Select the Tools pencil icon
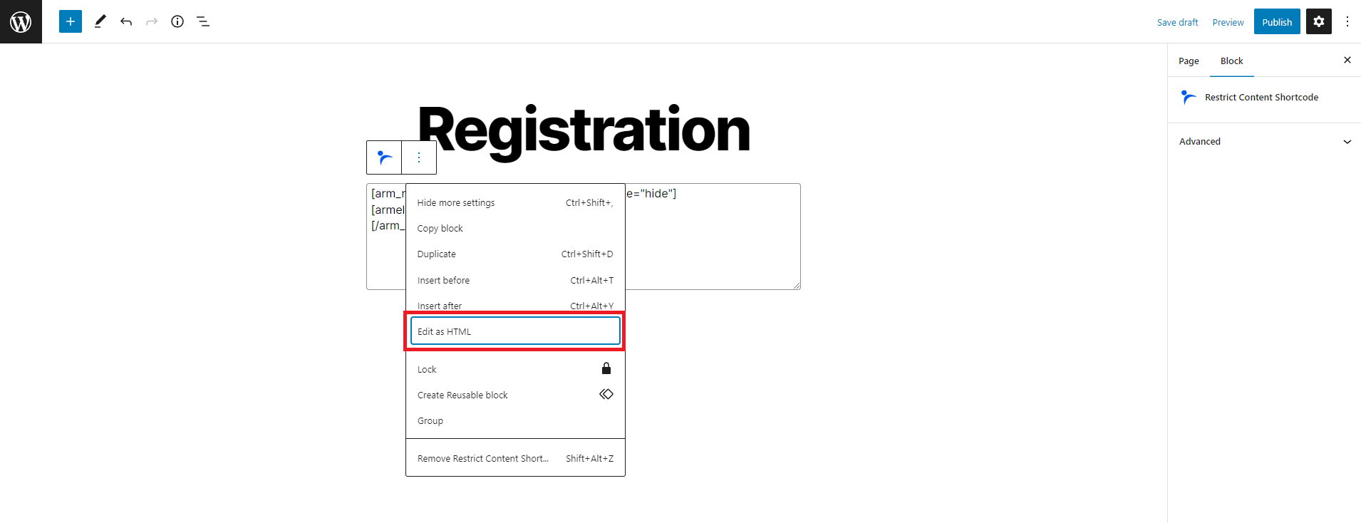The image size is (1361, 523). click(x=100, y=21)
